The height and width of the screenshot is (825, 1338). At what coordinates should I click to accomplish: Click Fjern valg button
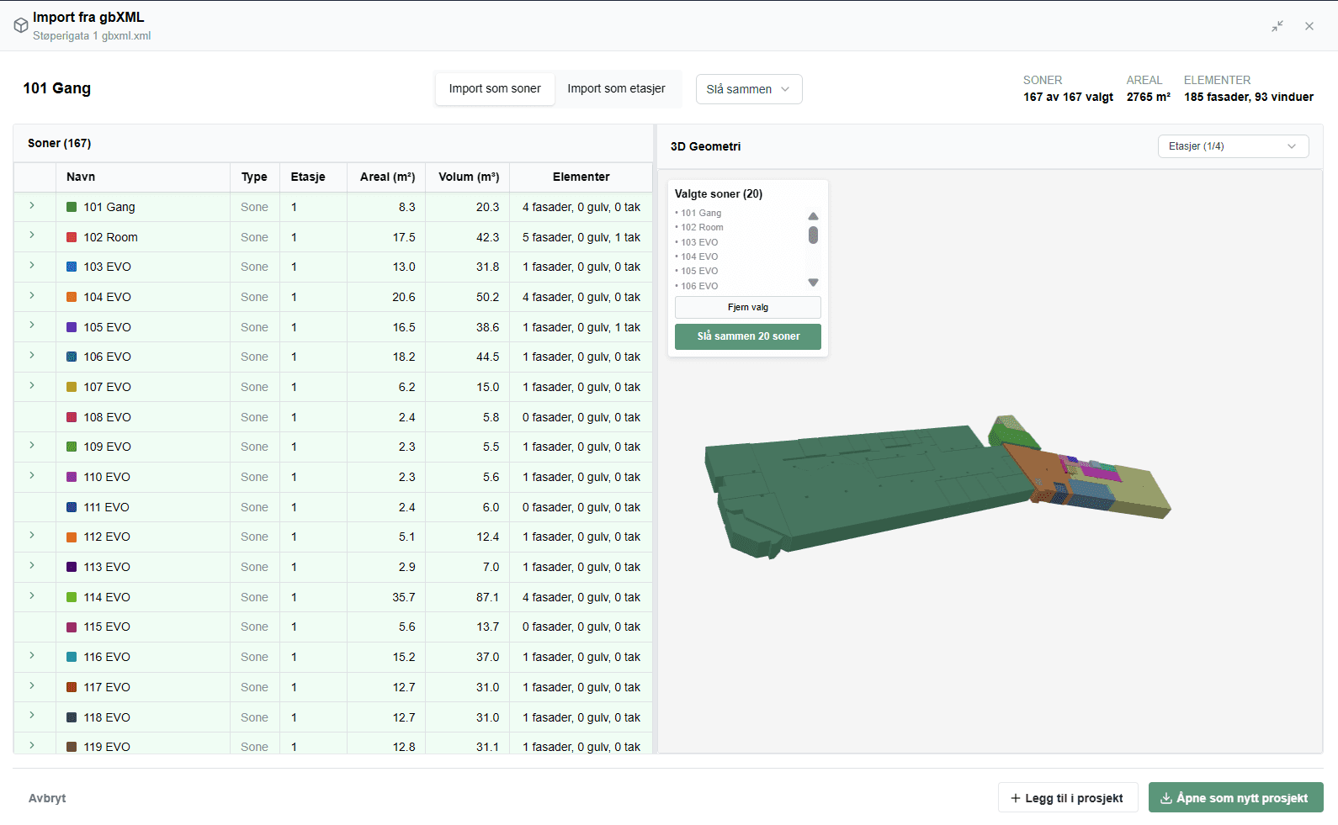pyautogui.click(x=748, y=307)
